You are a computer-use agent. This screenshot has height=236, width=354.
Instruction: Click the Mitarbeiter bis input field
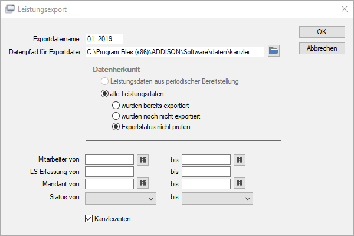pos(206,159)
